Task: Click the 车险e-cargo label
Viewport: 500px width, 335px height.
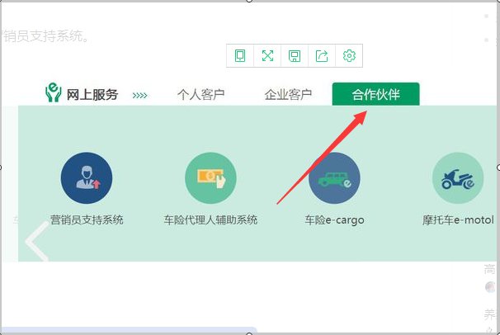Action: coord(334,220)
